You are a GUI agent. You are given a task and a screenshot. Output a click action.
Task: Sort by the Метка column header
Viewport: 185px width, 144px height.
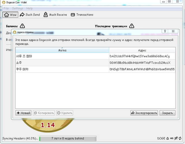(x=62, y=50)
